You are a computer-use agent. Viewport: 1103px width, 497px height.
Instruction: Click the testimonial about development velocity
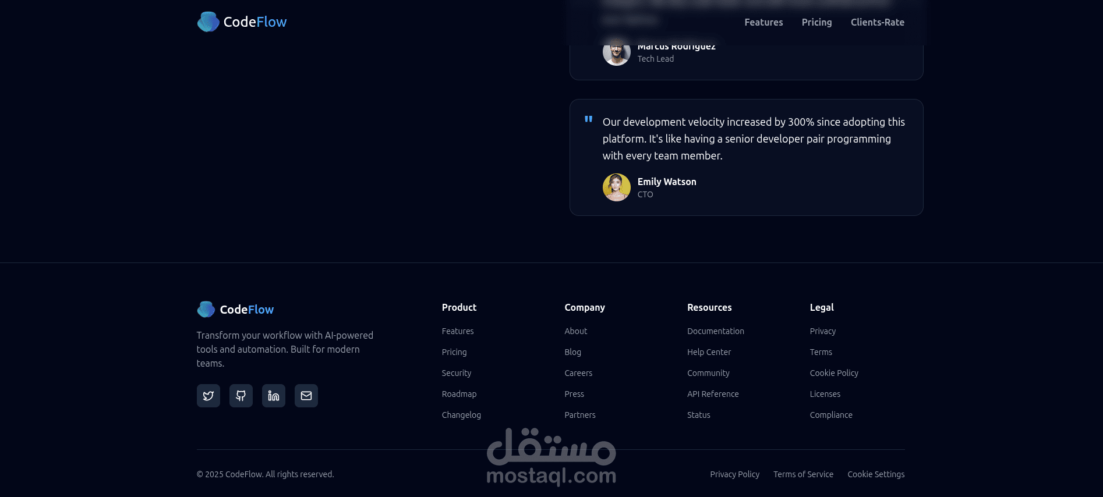pos(754,139)
